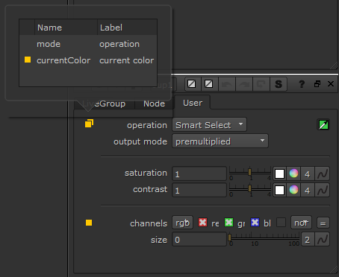Click the help question mark icon

click(302, 84)
